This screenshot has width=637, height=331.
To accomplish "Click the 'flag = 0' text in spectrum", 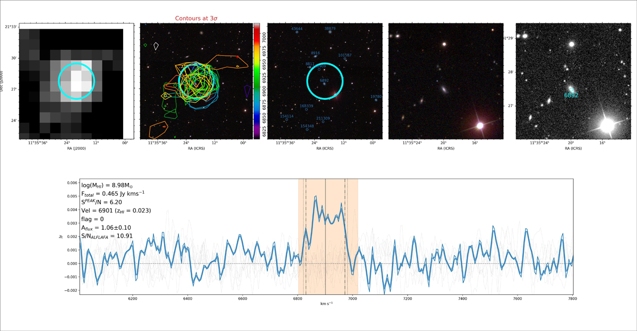I will click(94, 219).
